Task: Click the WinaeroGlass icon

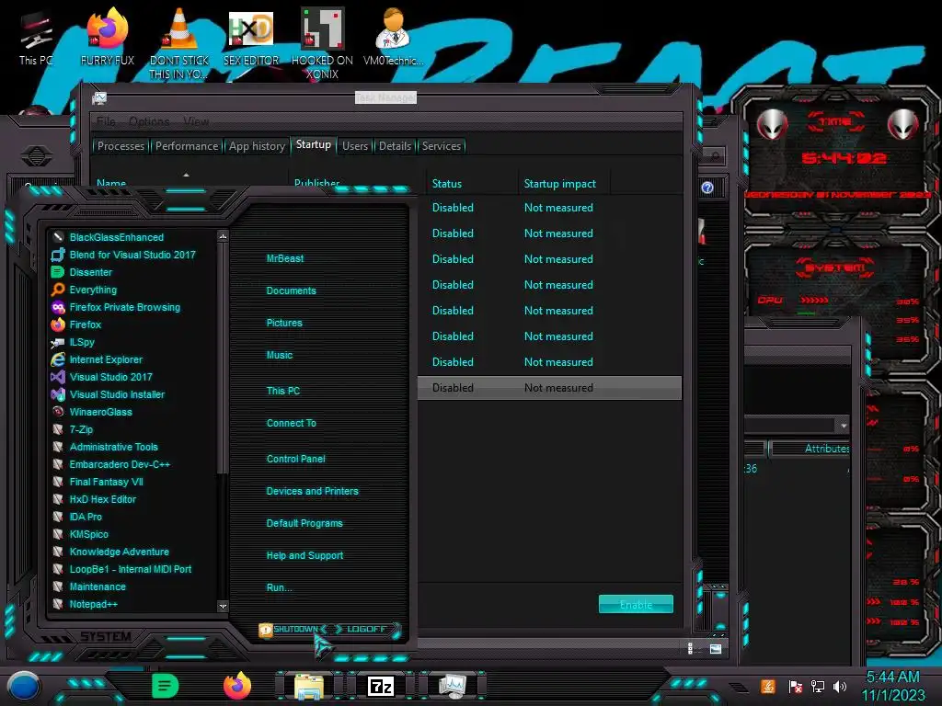Action: (58, 412)
